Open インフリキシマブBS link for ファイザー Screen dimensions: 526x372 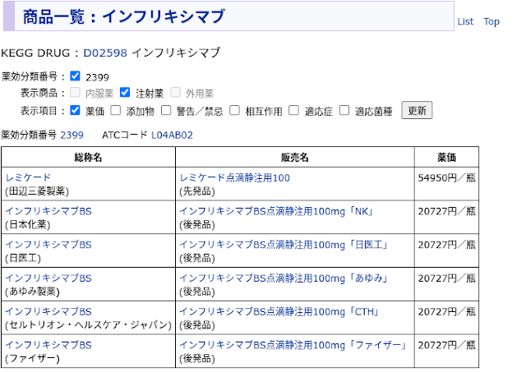coord(48,345)
